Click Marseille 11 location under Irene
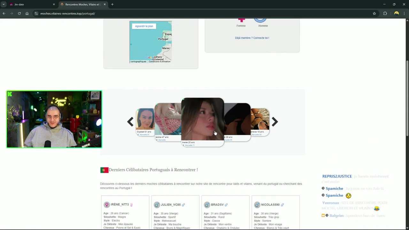This screenshot has width=409, height=230. [x=189, y=145]
